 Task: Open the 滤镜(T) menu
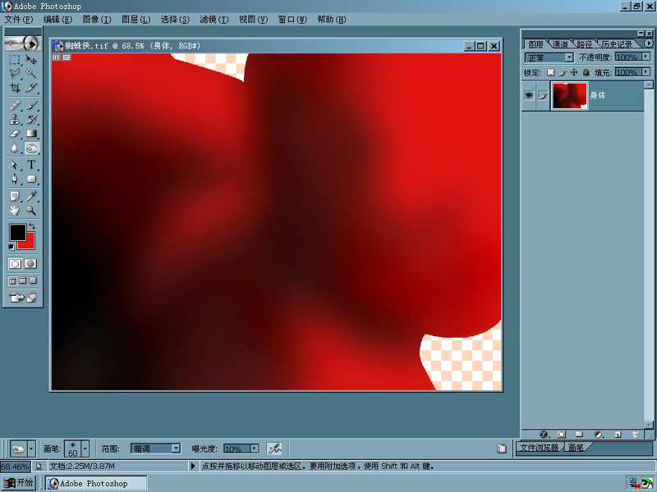point(214,19)
